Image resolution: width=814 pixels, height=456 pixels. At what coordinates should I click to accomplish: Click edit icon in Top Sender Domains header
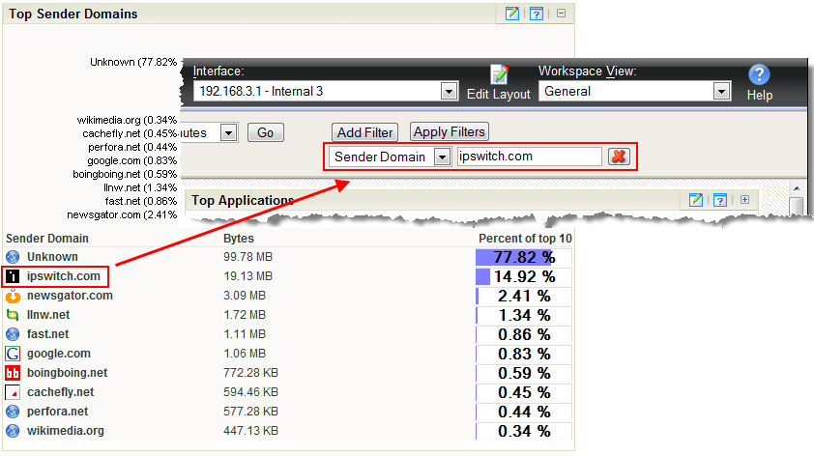[x=512, y=14]
